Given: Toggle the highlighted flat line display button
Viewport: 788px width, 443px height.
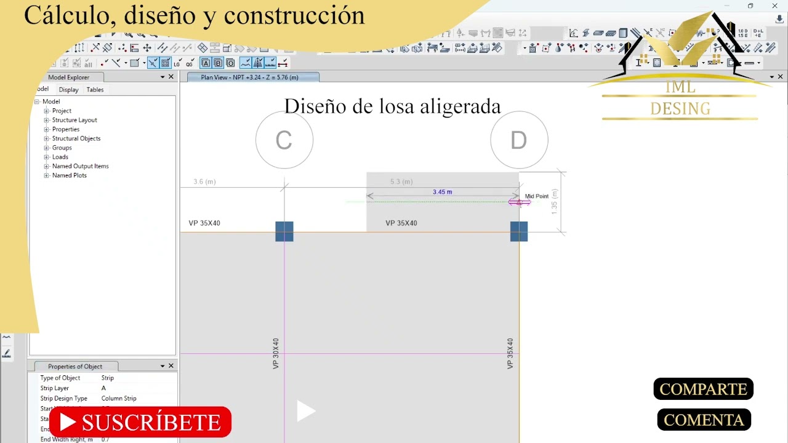Looking at the screenshot, I should 270,63.
